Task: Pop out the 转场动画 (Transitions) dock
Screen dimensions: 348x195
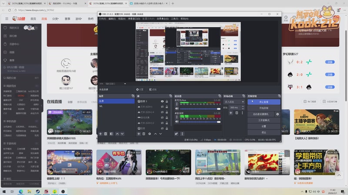Action: pos(244,96)
